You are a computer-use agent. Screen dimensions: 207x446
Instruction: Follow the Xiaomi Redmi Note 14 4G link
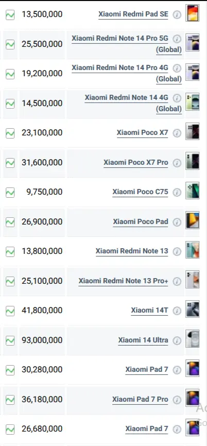click(x=133, y=103)
